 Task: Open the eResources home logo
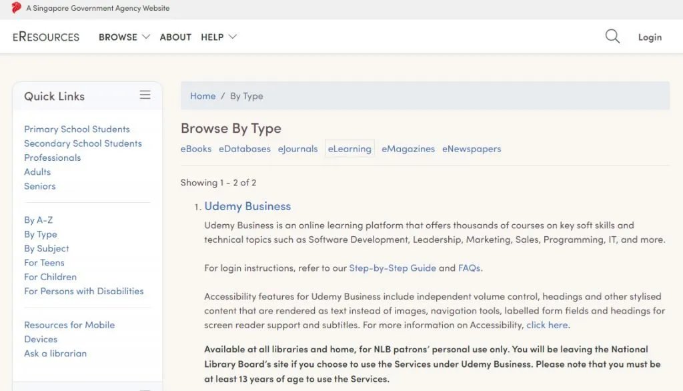tap(46, 37)
